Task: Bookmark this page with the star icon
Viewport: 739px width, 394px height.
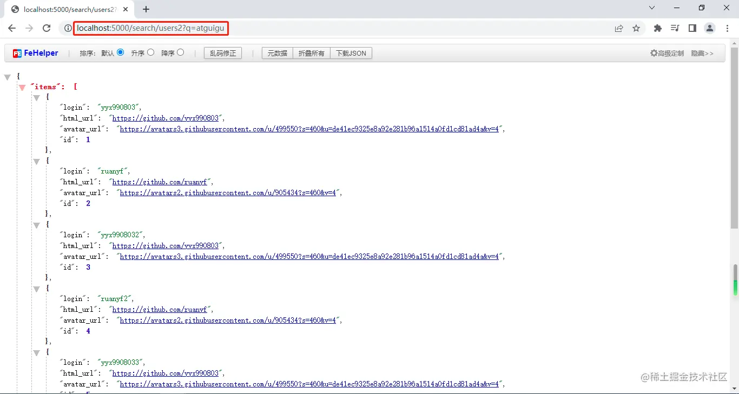Action: 636,28
